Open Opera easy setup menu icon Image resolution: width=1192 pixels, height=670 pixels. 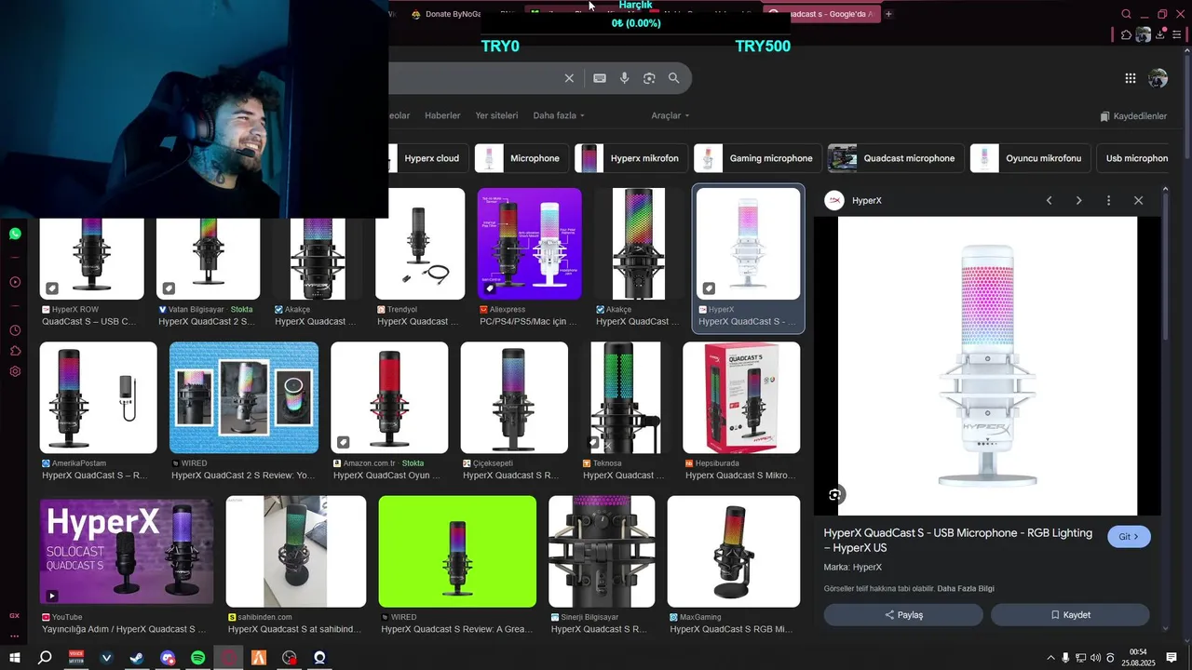1177,34
